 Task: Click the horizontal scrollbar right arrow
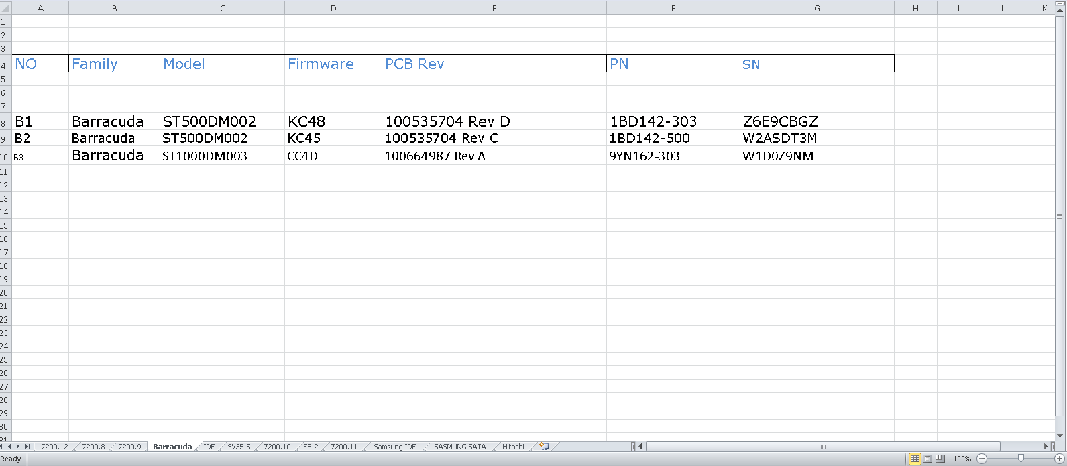pyautogui.click(x=1046, y=447)
